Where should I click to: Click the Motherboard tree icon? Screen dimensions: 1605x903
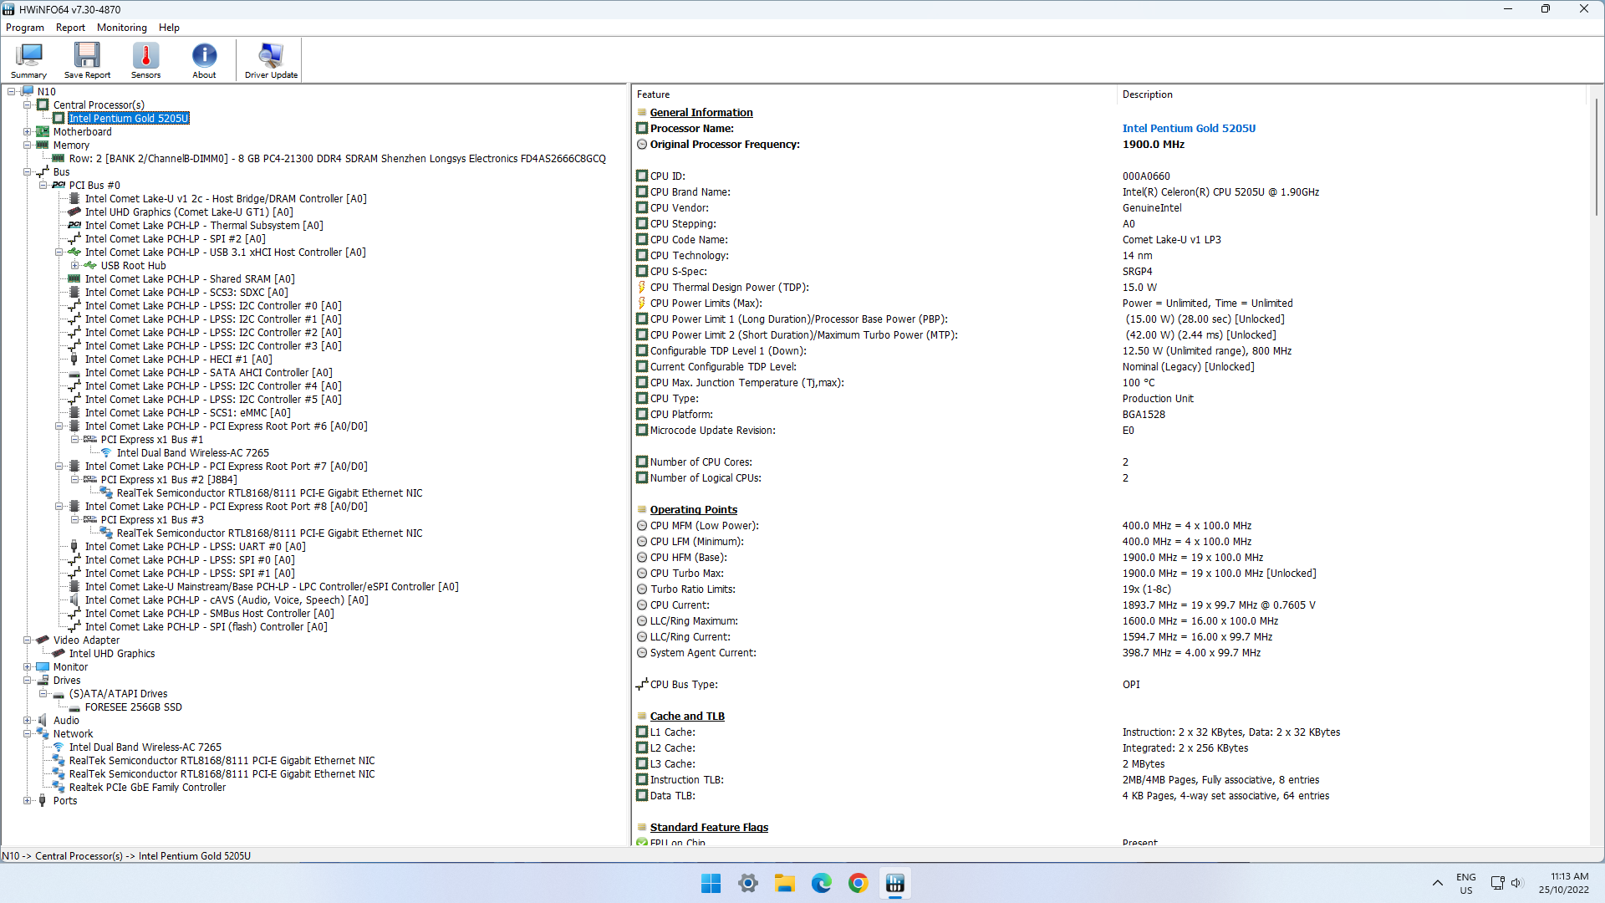pyautogui.click(x=43, y=132)
